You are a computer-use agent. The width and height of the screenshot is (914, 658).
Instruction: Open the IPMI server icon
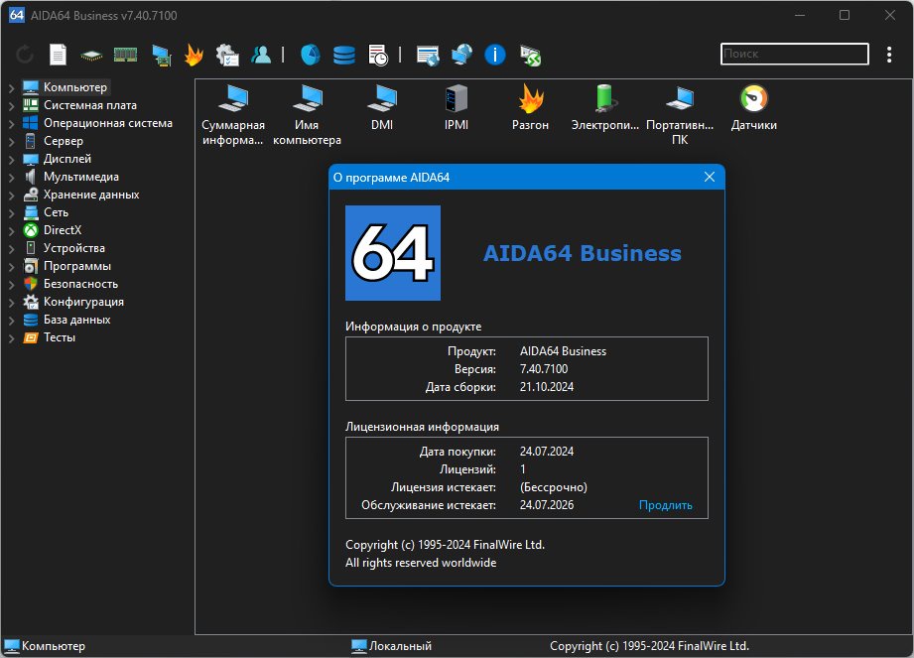coord(457,108)
